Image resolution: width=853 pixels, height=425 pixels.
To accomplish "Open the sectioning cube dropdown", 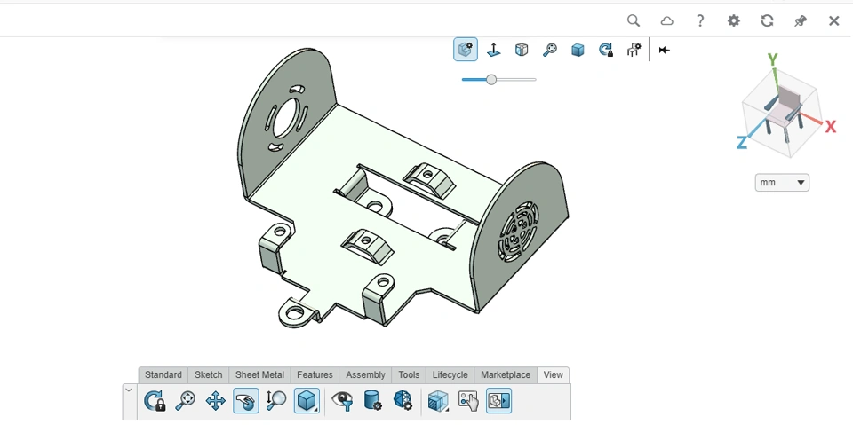I will pyautogui.click(x=438, y=401).
